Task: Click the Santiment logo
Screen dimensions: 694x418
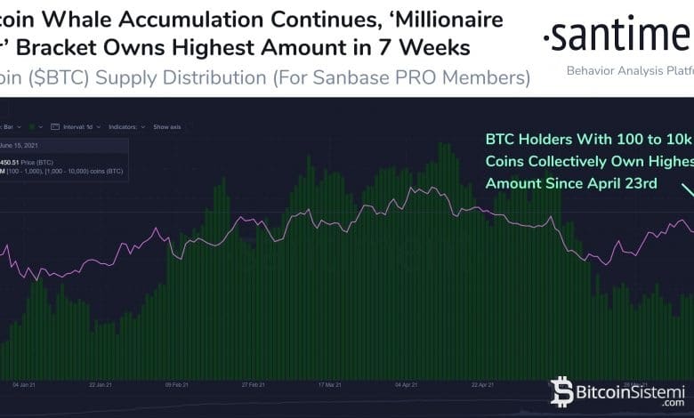Action: click(617, 37)
